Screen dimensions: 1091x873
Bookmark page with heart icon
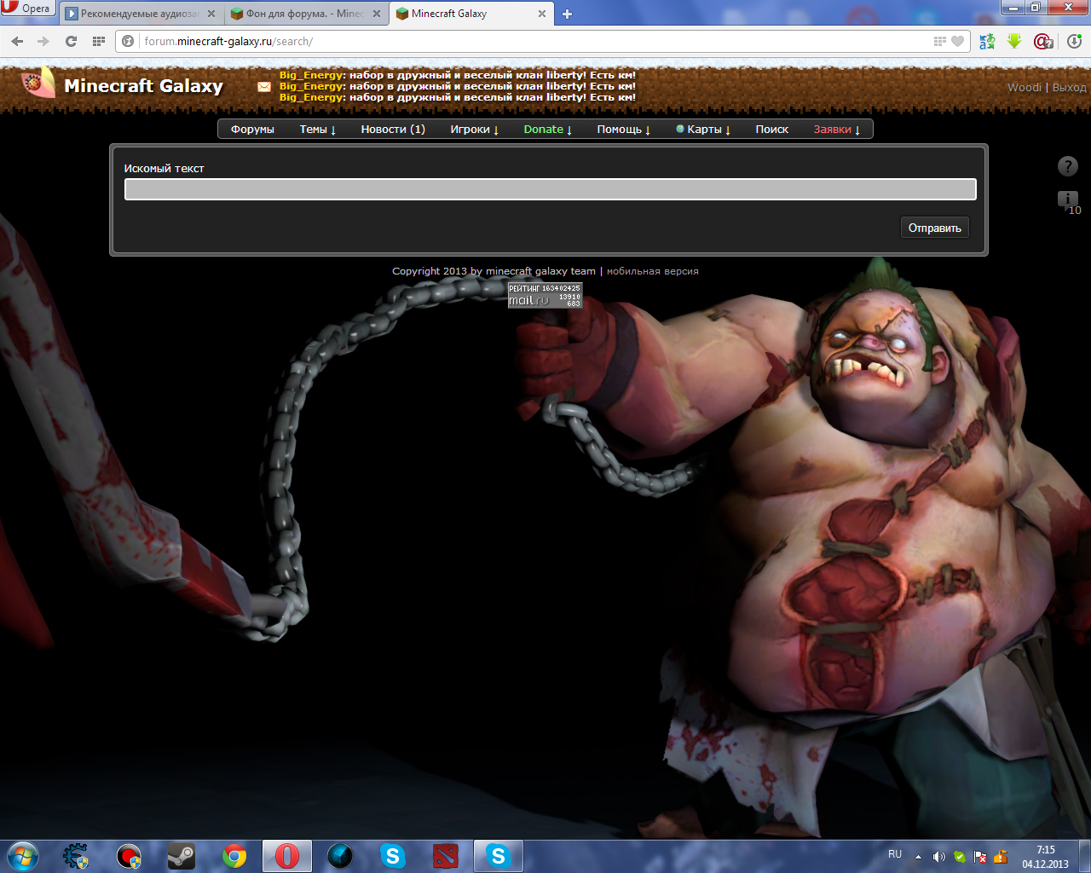957,41
